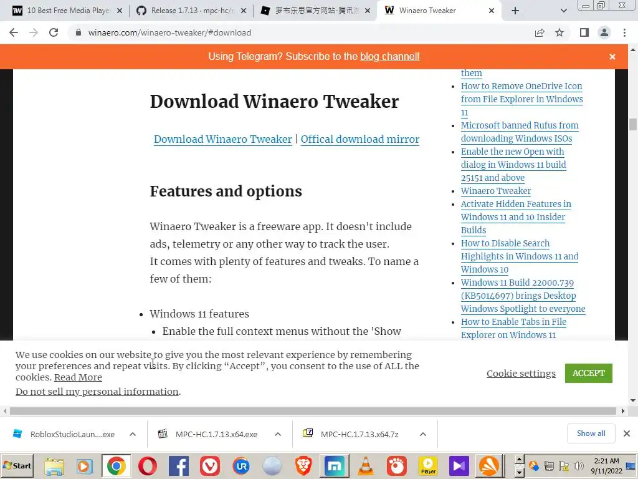The image size is (638, 479).
Task: Accept cookies with the ACCEPT button
Action: coord(588,373)
